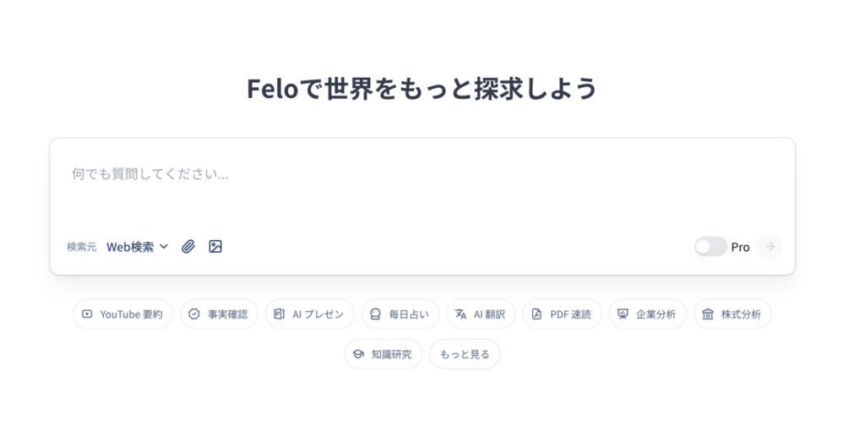Click the image upload icon

[x=215, y=247]
